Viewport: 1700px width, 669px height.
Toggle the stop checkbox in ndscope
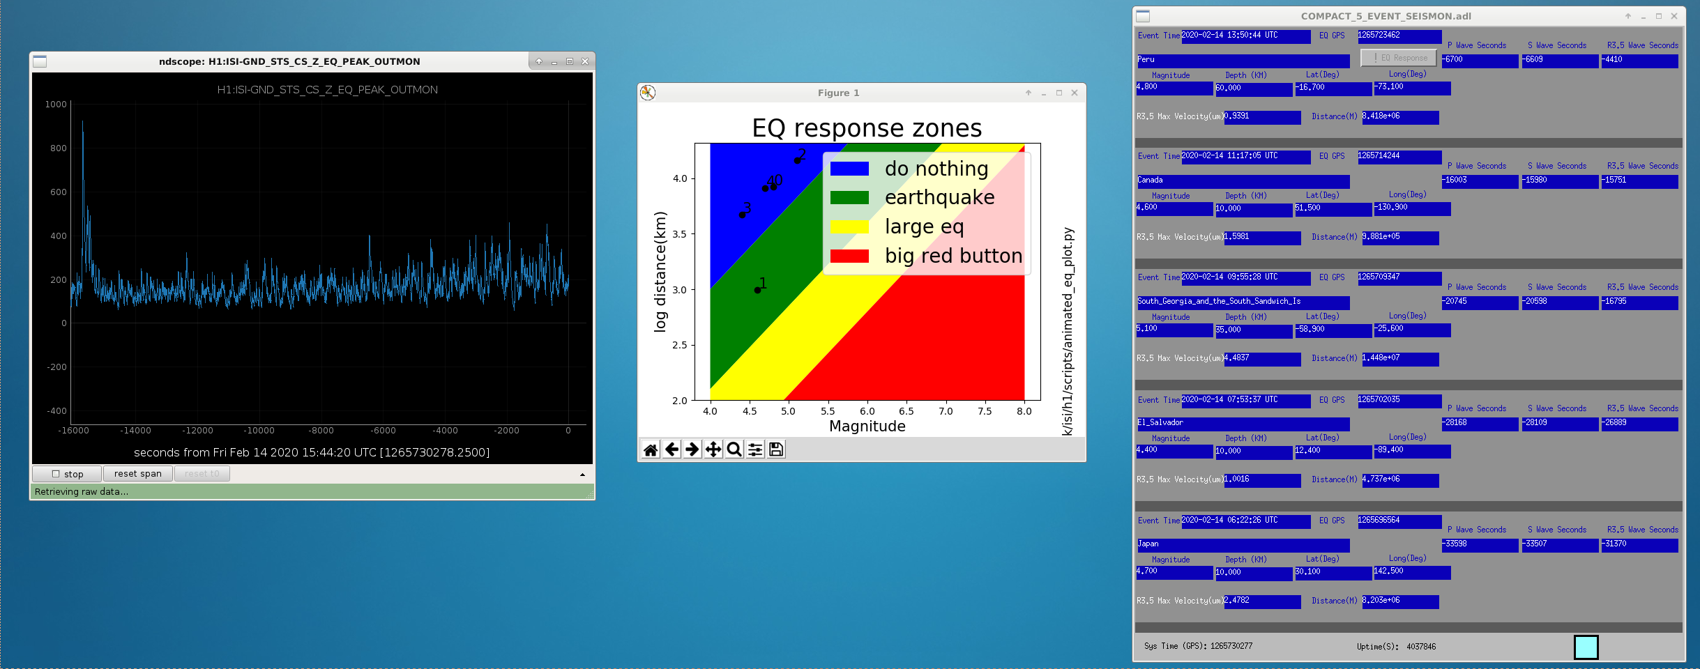point(56,474)
